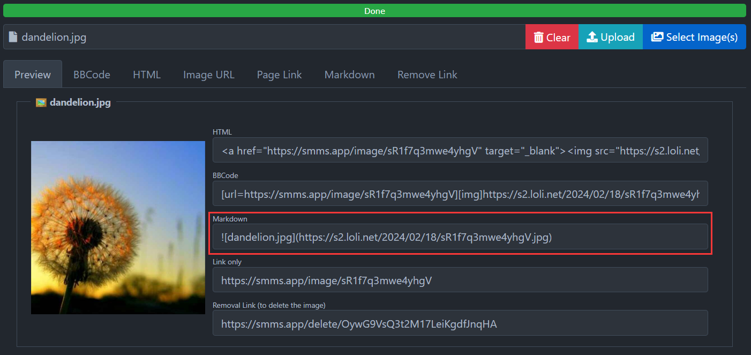751x355 pixels.
Task: Select the HTML embed code field
Action: (460, 150)
